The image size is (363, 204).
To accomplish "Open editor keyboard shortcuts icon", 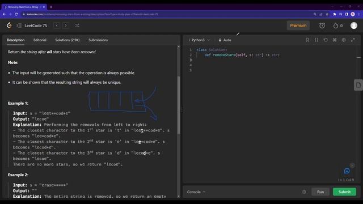I will click(335, 40).
